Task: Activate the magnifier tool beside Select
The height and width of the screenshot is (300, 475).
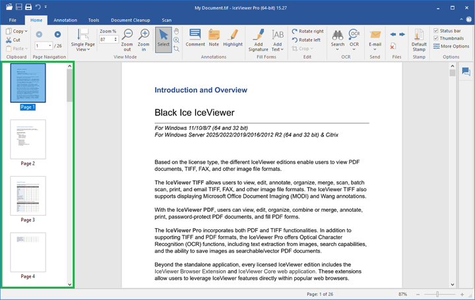Action: tap(176, 40)
